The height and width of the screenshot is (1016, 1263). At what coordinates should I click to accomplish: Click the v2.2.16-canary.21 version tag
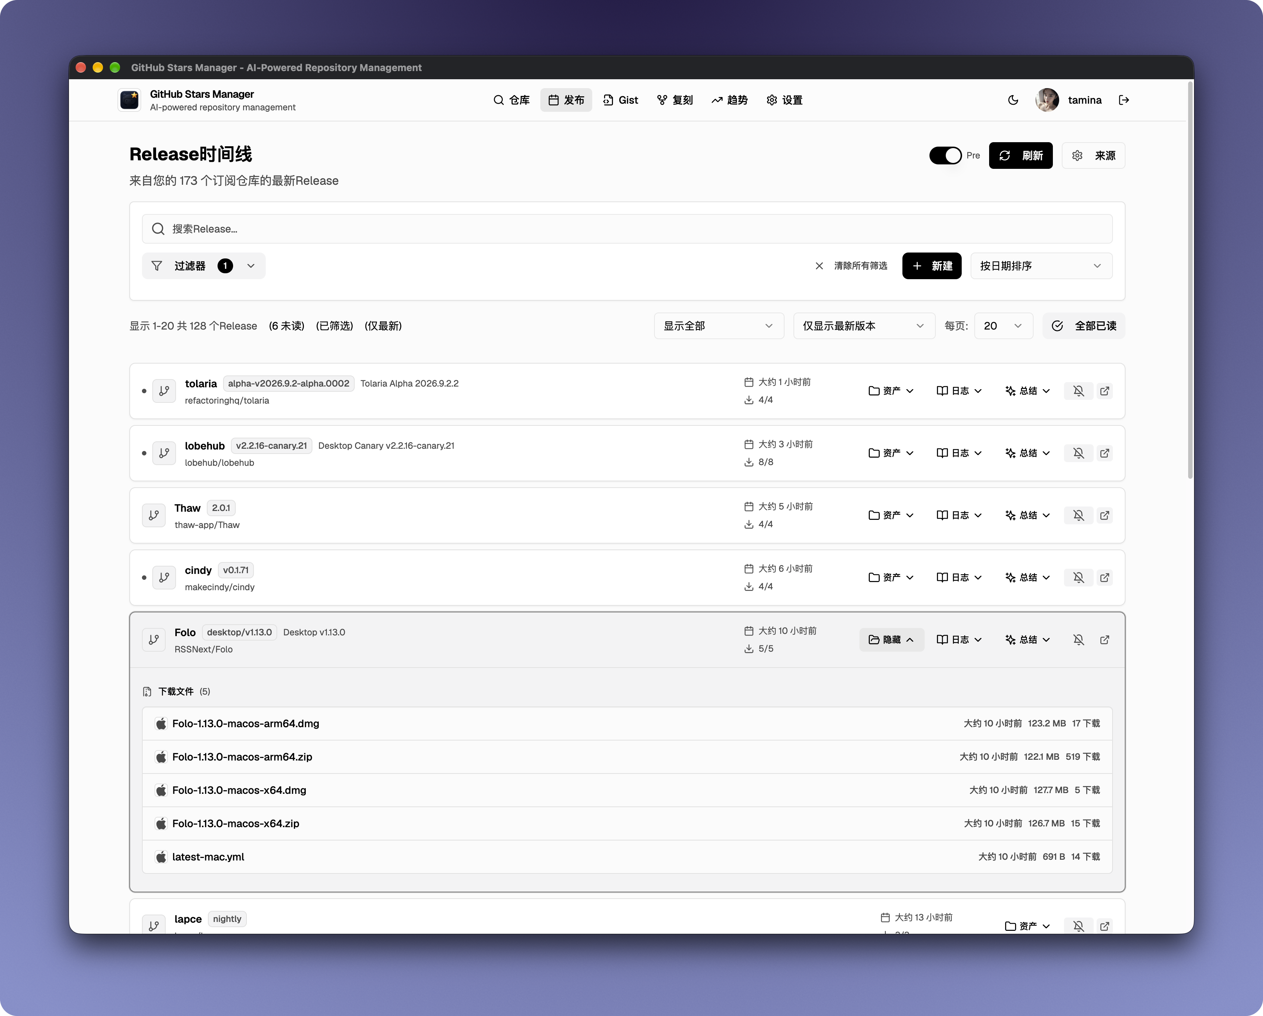click(x=271, y=445)
